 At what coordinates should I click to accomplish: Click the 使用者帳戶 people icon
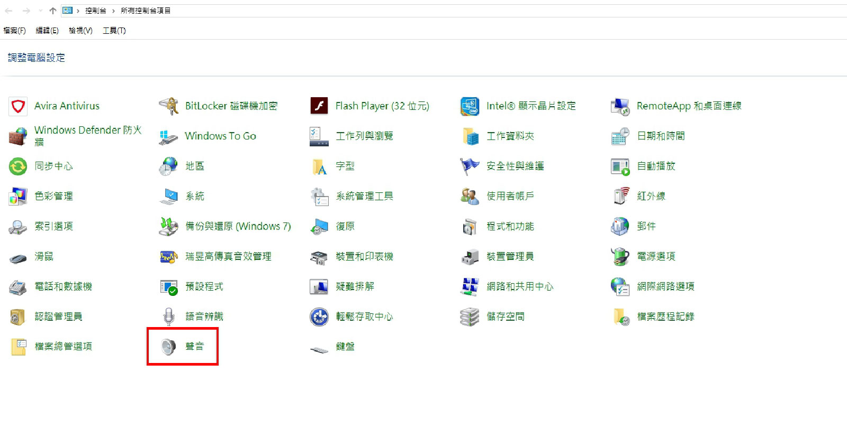470,197
